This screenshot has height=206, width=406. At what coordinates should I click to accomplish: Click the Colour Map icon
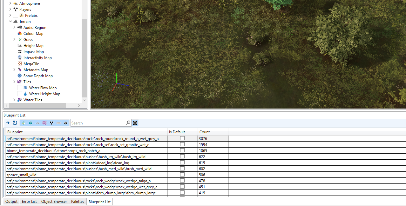click(x=19, y=34)
